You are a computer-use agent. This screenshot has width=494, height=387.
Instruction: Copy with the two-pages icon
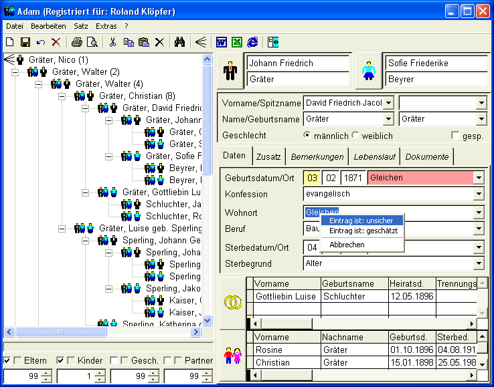129,42
